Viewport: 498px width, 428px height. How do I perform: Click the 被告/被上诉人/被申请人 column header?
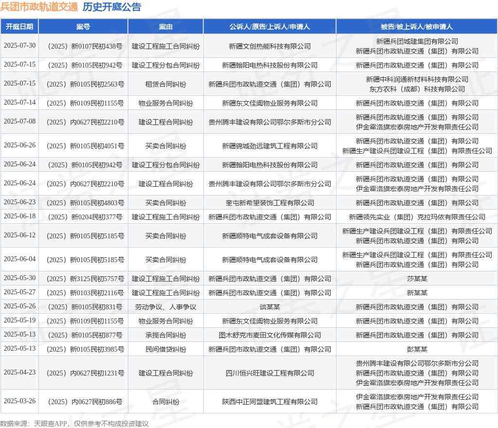click(x=417, y=27)
